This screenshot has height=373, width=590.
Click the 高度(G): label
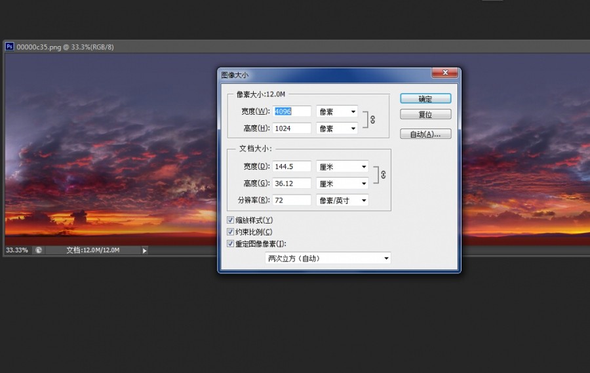pos(256,184)
